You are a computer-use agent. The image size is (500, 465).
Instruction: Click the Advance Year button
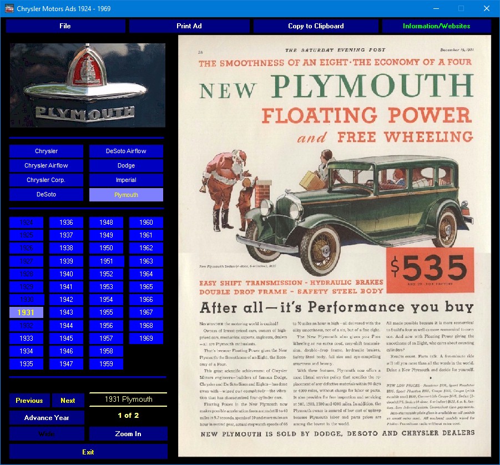point(47,418)
